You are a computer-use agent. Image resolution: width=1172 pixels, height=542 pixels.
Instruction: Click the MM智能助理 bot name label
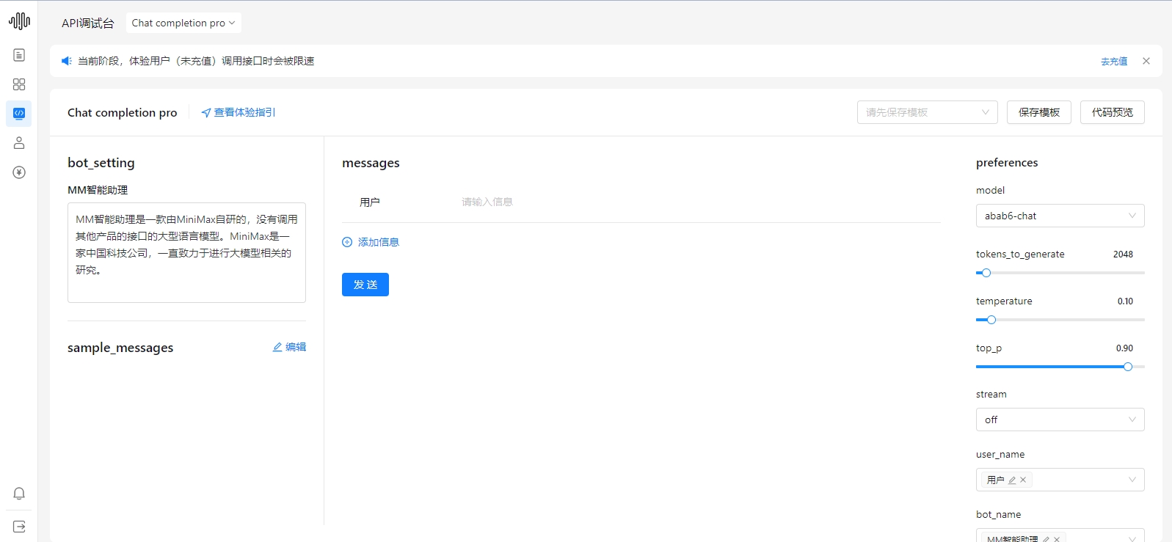[98, 190]
